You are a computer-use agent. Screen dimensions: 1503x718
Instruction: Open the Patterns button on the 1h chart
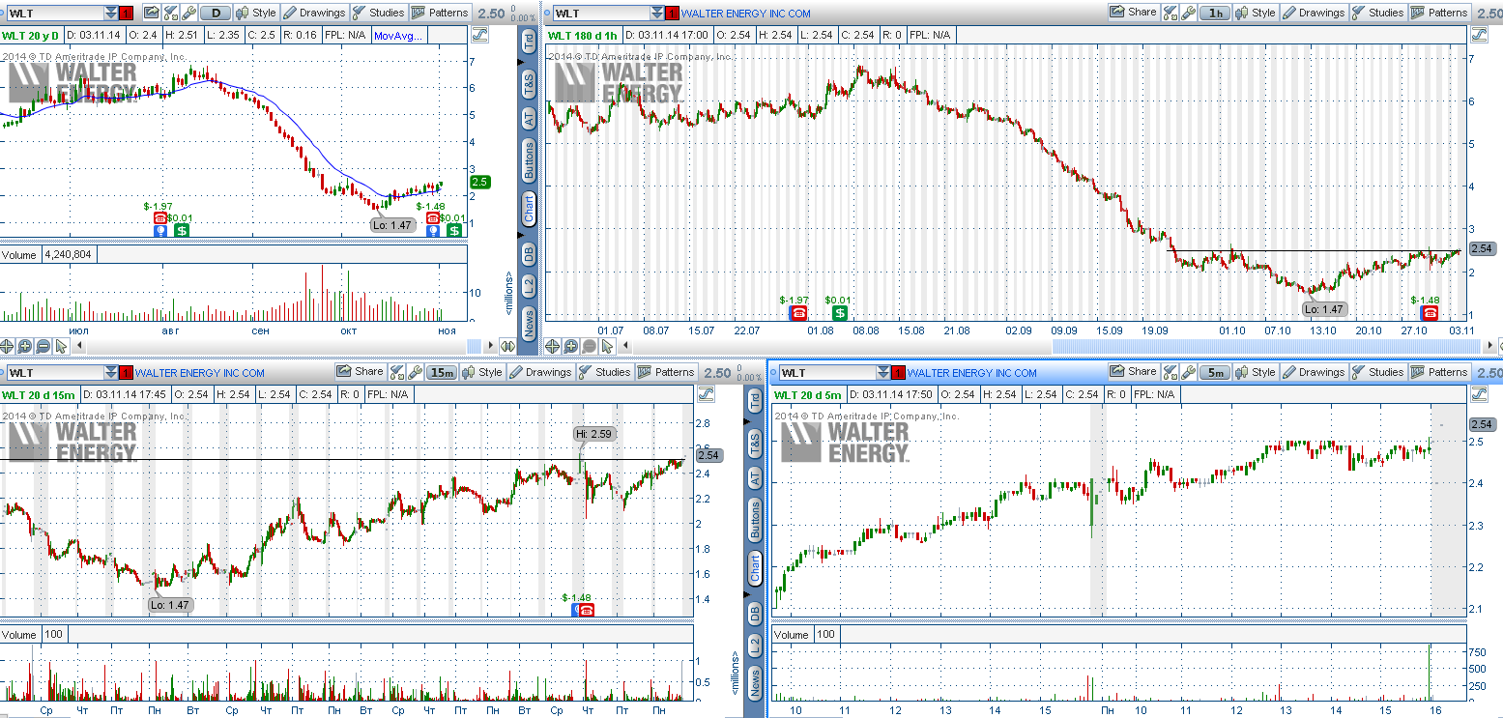[1439, 13]
